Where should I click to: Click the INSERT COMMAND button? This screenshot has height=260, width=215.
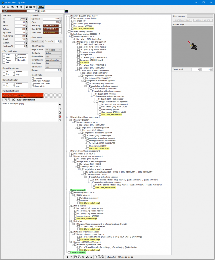click(182, 20)
